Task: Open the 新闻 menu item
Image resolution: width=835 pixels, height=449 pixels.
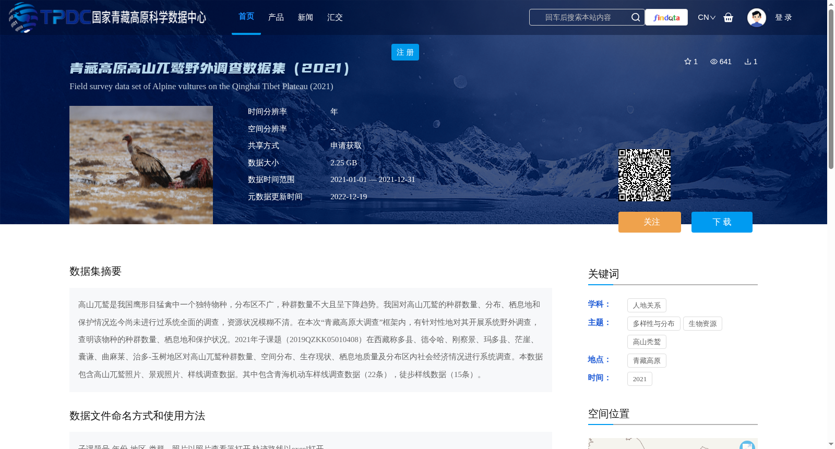Action: 305,17
